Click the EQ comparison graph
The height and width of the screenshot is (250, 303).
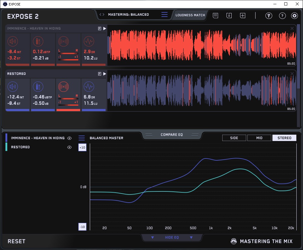[x=193, y=187]
